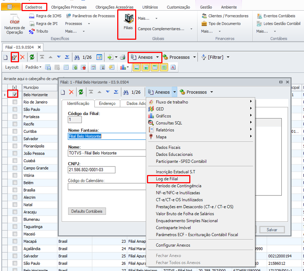
Task: Open Regra de IPI
Action: point(43,24)
